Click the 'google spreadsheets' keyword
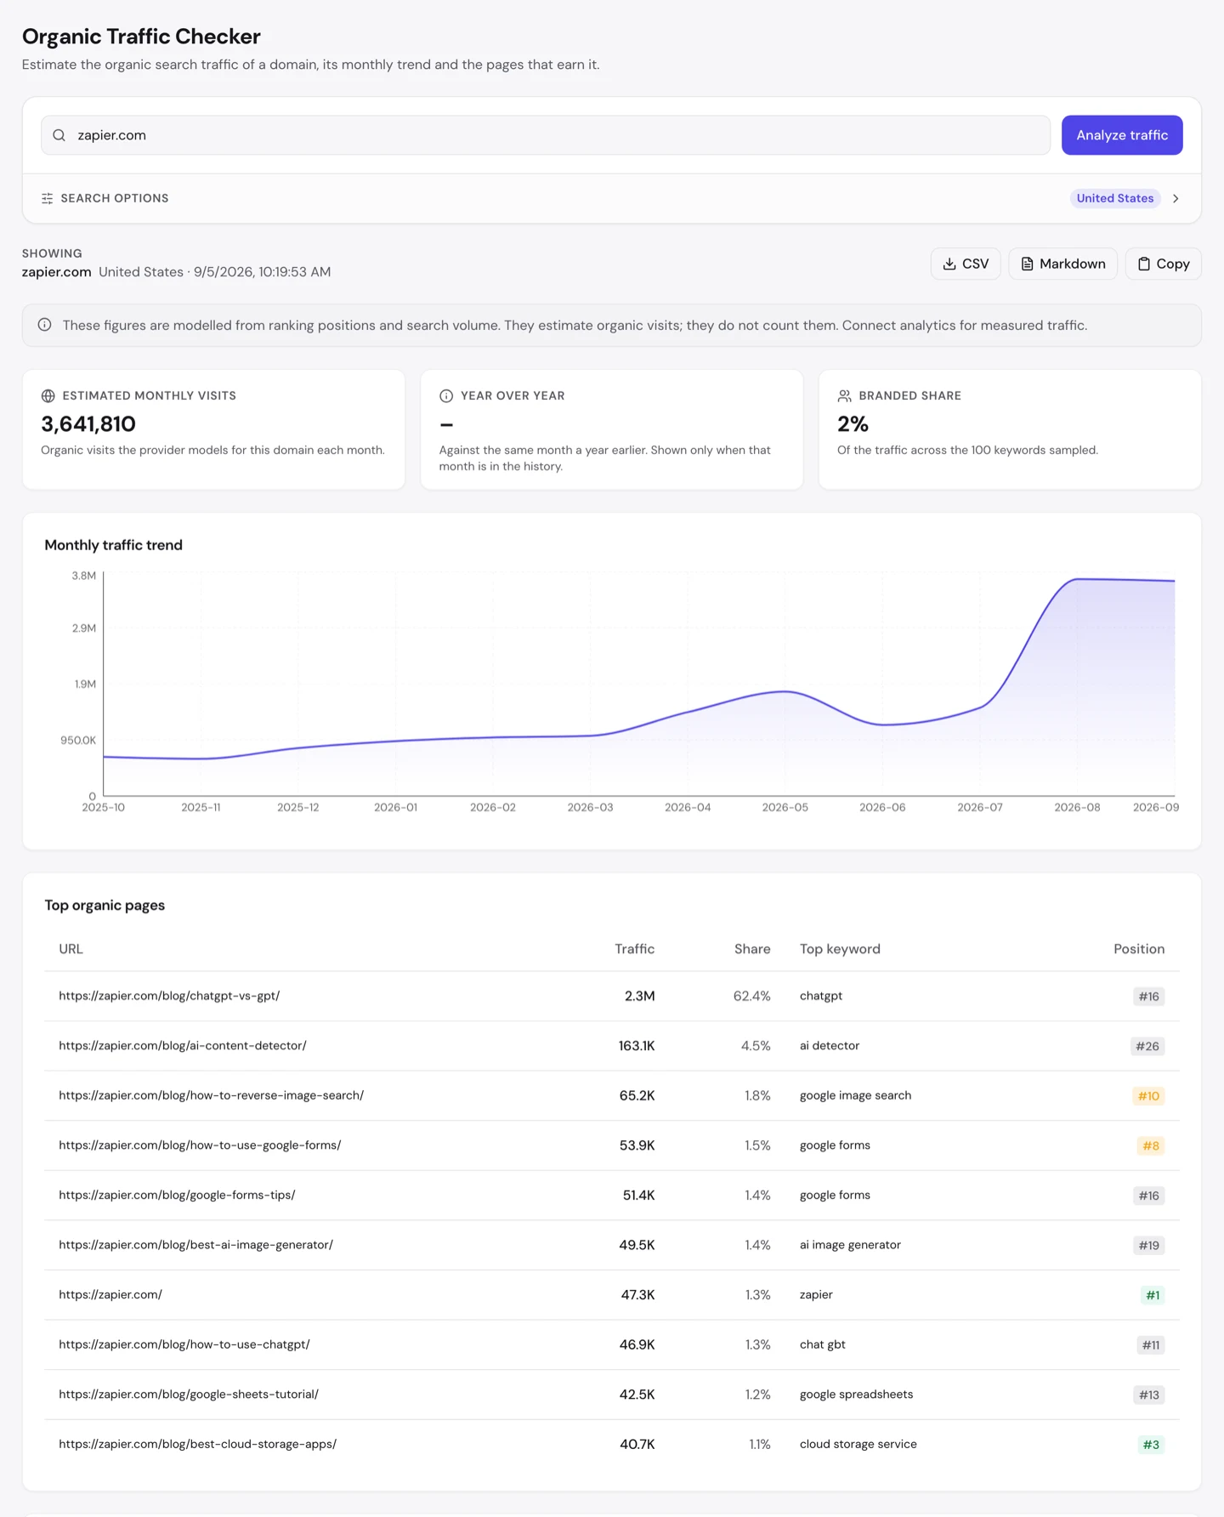 pyautogui.click(x=856, y=1395)
